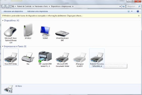
Task: Go to Hardware e Sons breadcrumb
Action: point(41,6)
